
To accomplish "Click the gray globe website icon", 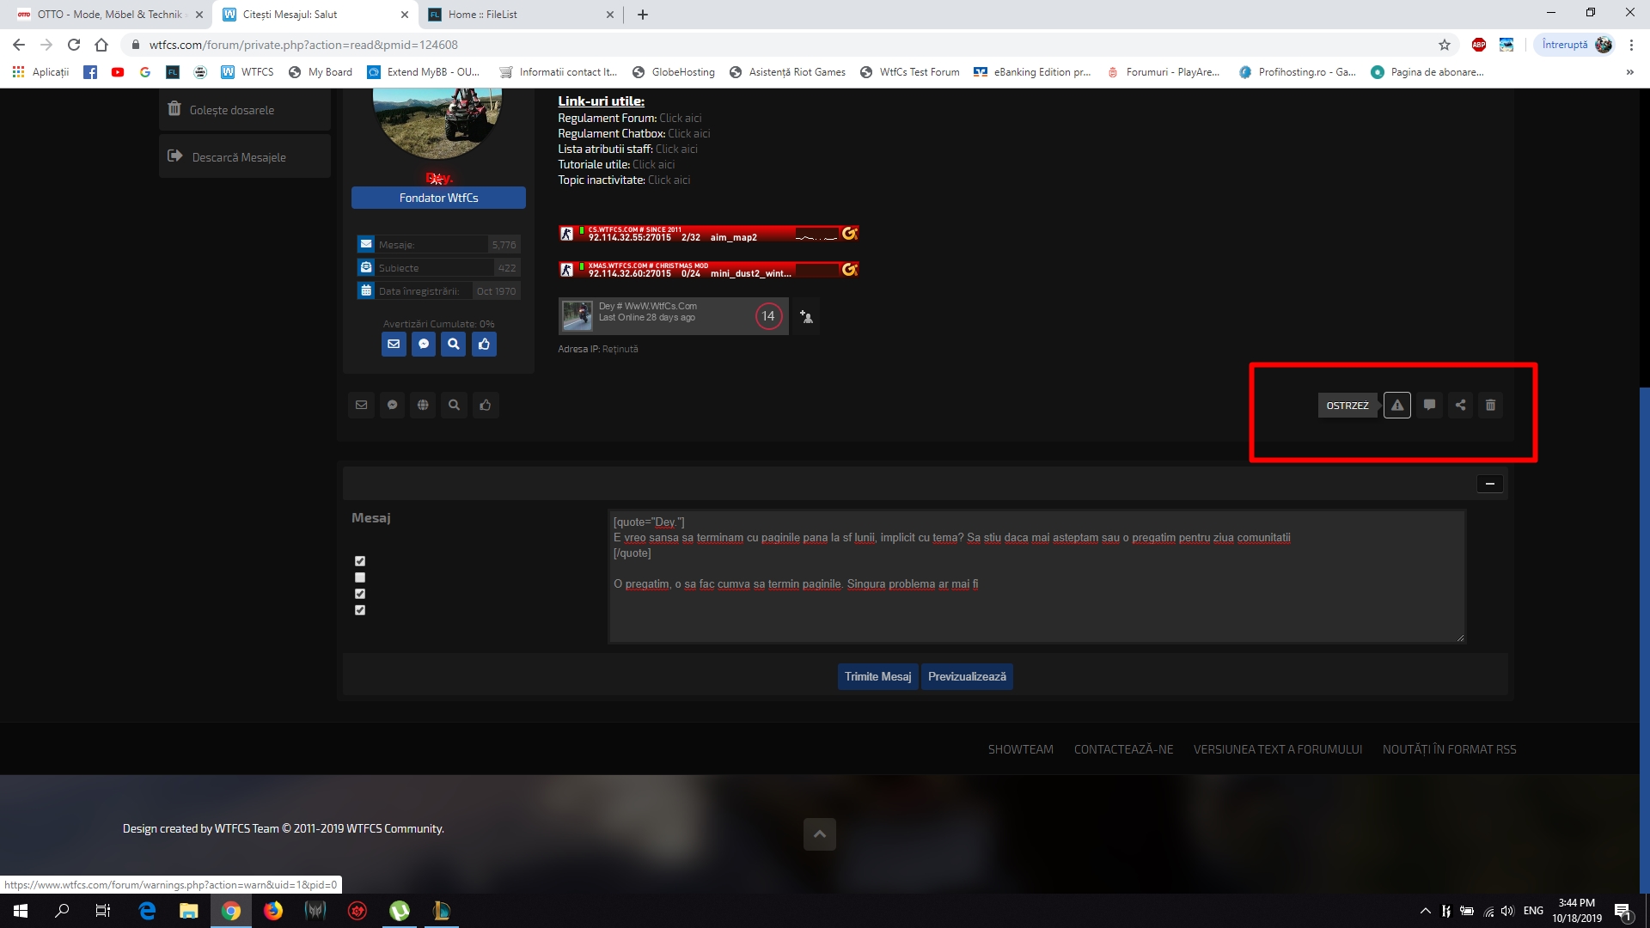I will pyautogui.click(x=423, y=406).
